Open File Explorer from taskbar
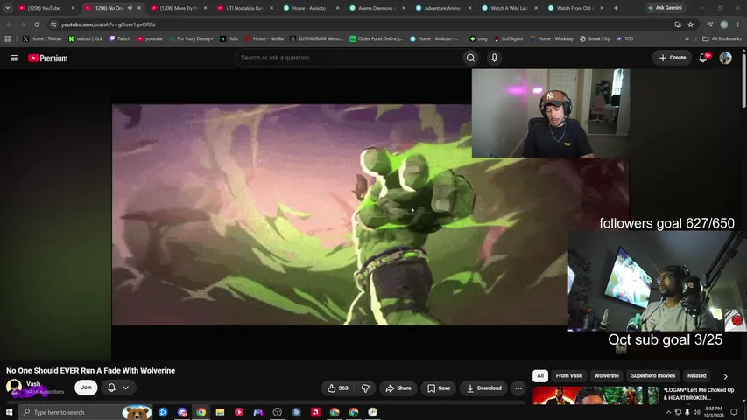 [x=220, y=412]
